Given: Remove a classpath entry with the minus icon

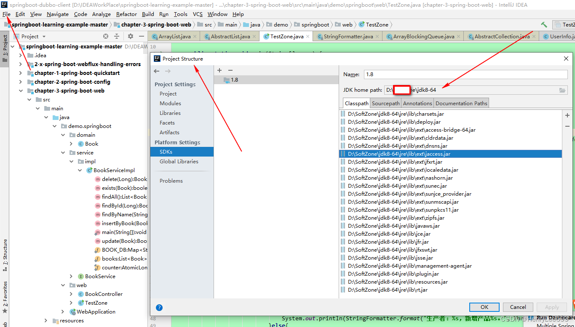Looking at the screenshot, I should 567,126.
